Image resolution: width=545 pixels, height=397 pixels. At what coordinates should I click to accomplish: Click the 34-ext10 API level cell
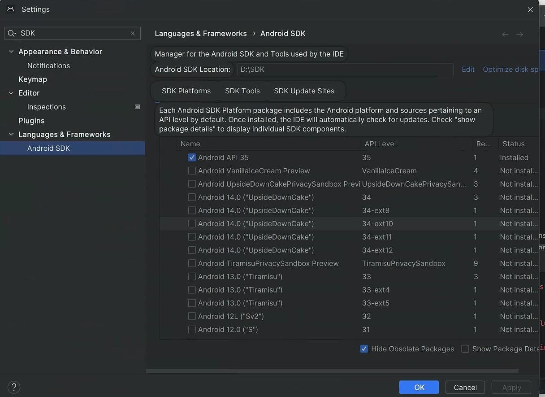click(x=377, y=223)
